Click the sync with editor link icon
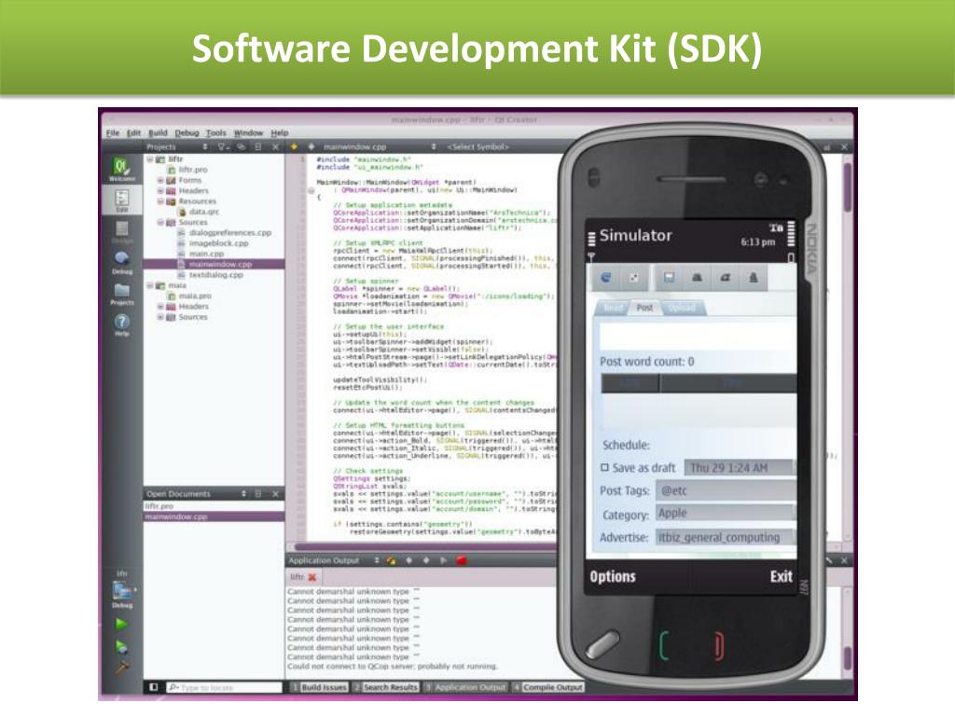Image resolution: width=955 pixels, height=716 pixels. [x=242, y=146]
